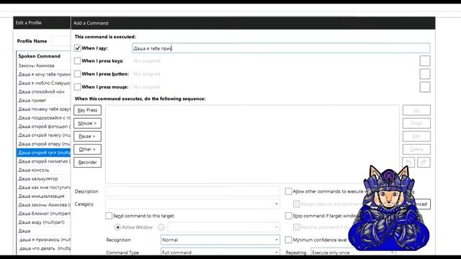This screenshot has height=259, width=461.
Task: Select 'Даша инициализация' row
Action: [x=43, y=196]
